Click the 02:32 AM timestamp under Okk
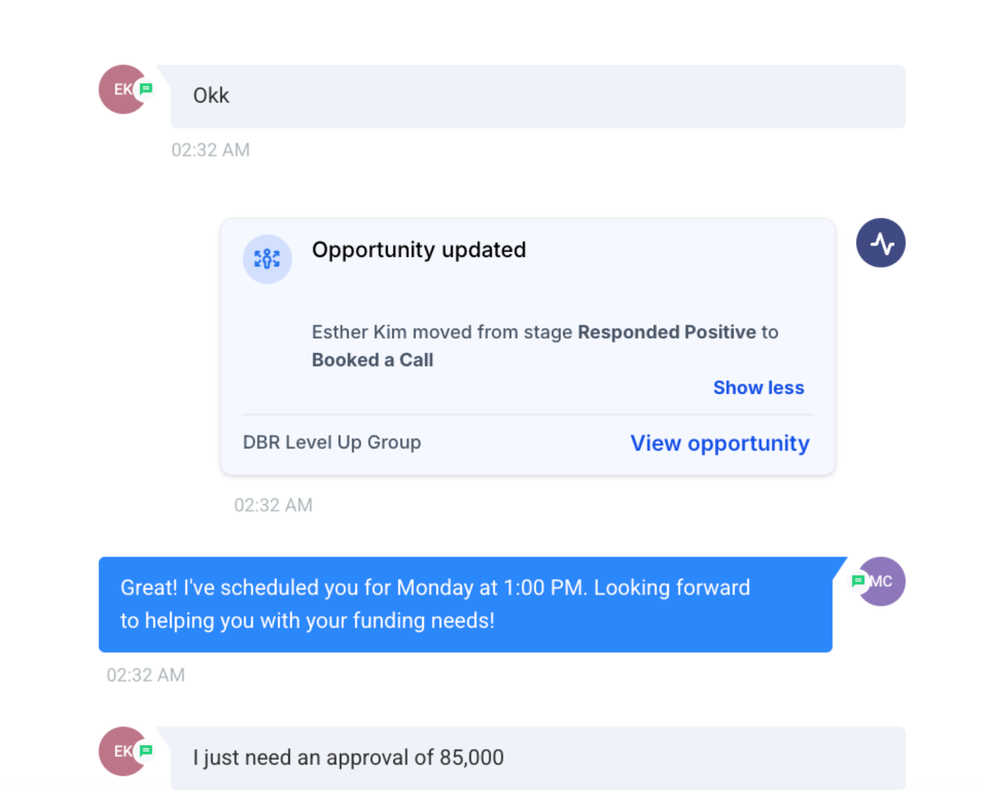This screenshot has height=790, width=983. click(x=211, y=150)
